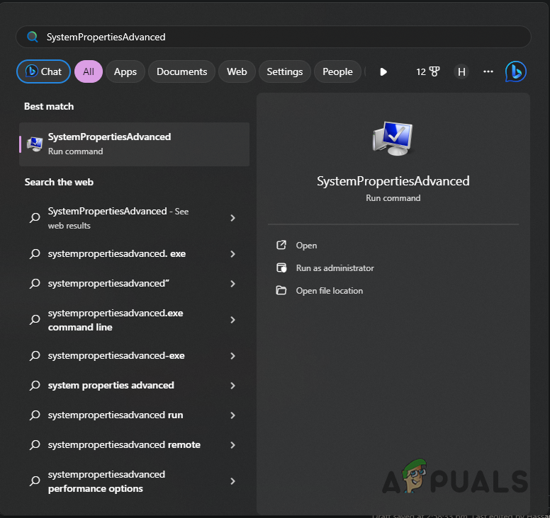The width and height of the screenshot is (550, 518).
Task: Click the large SystemPropertiesAdvanced computer icon
Action: click(x=393, y=138)
